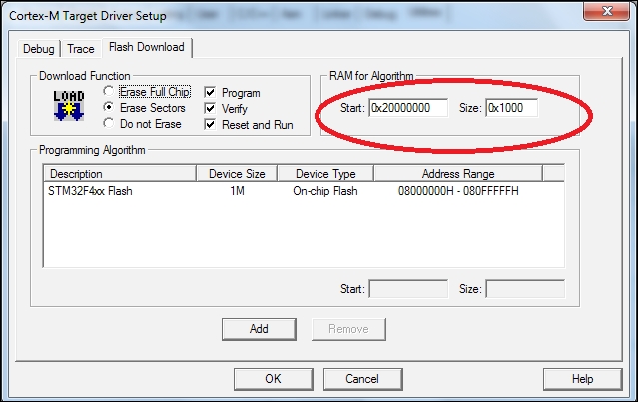Click the Address Range column header
The height and width of the screenshot is (402, 638).
click(457, 174)
